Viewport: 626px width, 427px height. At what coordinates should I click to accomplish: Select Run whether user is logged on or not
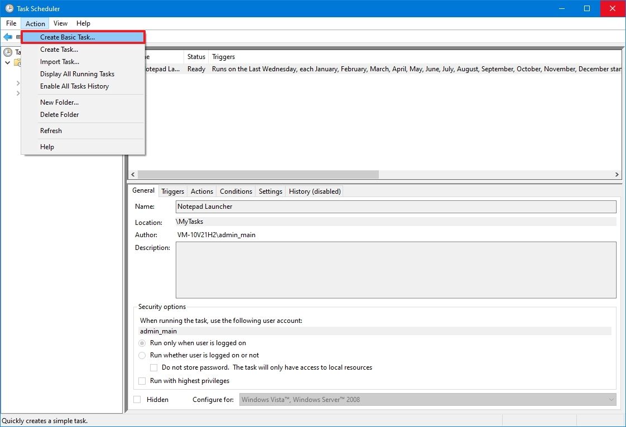142,355
